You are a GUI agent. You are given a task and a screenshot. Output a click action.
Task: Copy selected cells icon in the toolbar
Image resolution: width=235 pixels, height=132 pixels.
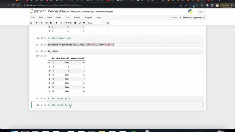46,23
